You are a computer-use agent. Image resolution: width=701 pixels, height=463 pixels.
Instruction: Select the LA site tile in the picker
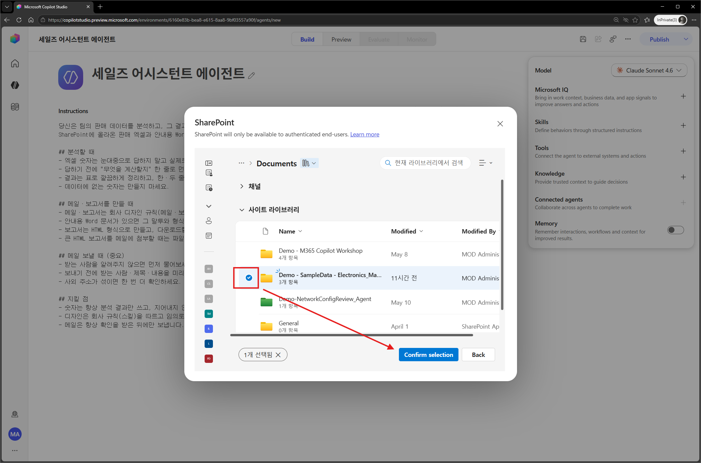tap(209, 299)
